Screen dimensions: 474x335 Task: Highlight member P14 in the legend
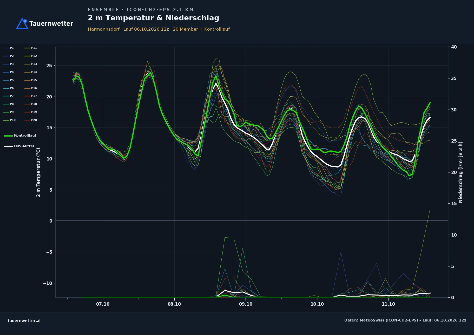(x=31, y=72)
